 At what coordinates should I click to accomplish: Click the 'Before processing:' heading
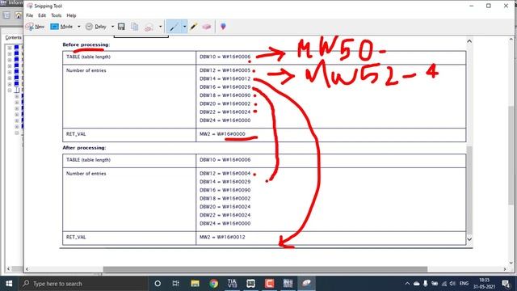pos(86,44)
